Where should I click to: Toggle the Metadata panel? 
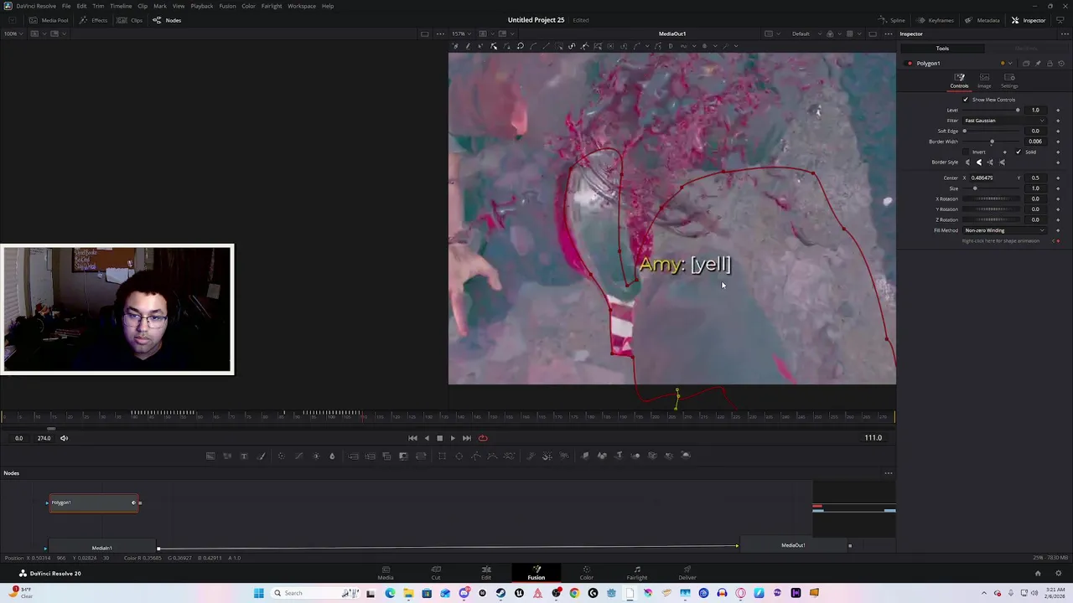click(982, 20)
